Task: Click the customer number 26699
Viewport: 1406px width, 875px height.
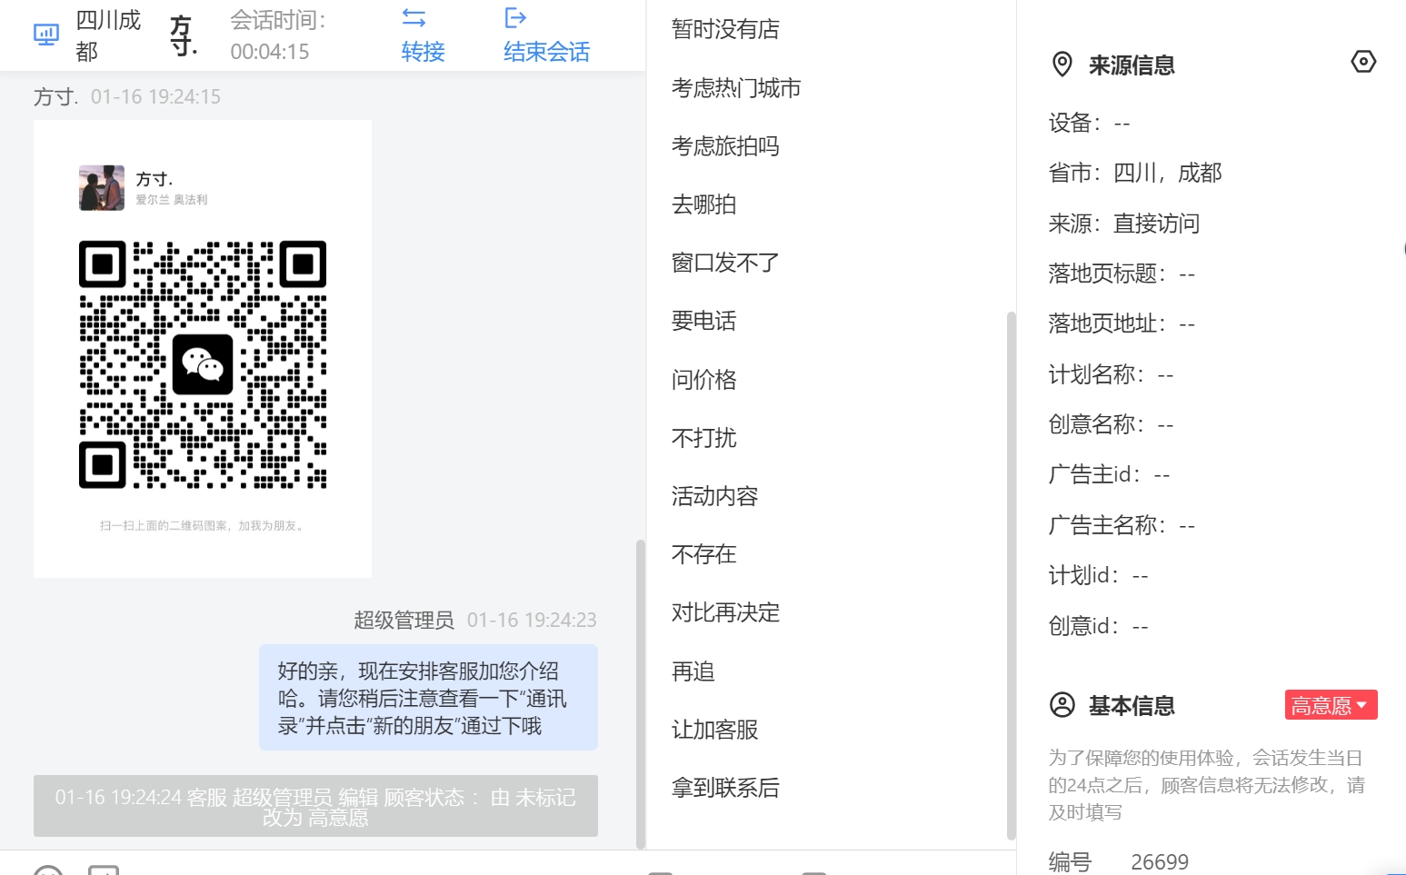Action: (1160, 861)
